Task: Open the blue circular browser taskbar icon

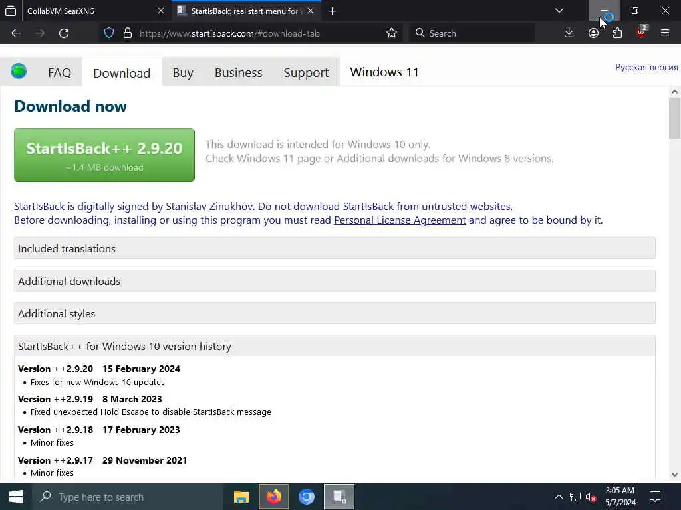Action: tap(307, 497)
